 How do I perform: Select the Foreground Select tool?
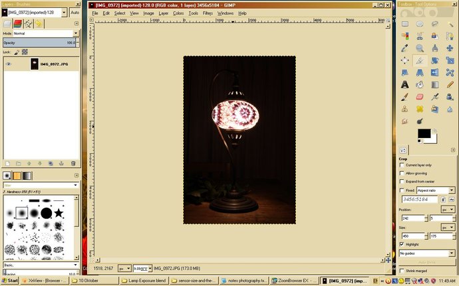[434, 36]
